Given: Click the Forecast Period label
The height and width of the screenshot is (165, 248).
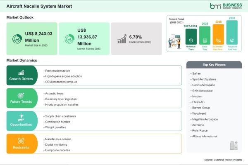Looking at the screenshot, I should click(x=176, y=19).
